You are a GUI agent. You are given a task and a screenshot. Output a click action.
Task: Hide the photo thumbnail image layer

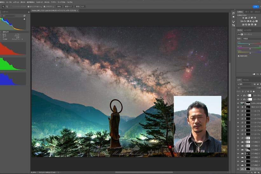[x=238, y=103]
